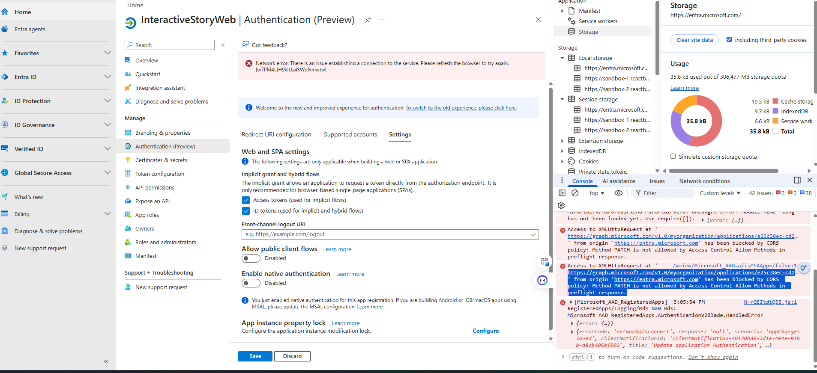Open the Owners menu item
Screen dimensions: 817x373
(144, 228)
